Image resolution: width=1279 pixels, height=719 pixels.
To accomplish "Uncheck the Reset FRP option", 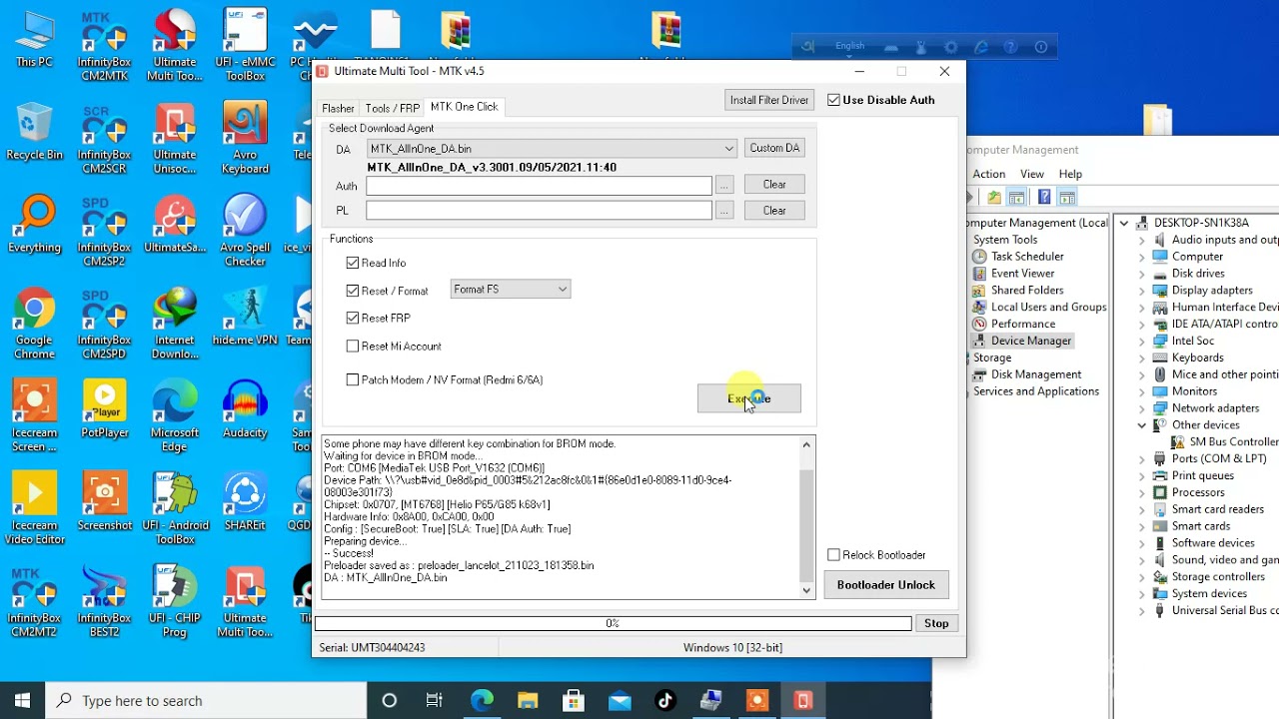I will click(x=353, y=318).
